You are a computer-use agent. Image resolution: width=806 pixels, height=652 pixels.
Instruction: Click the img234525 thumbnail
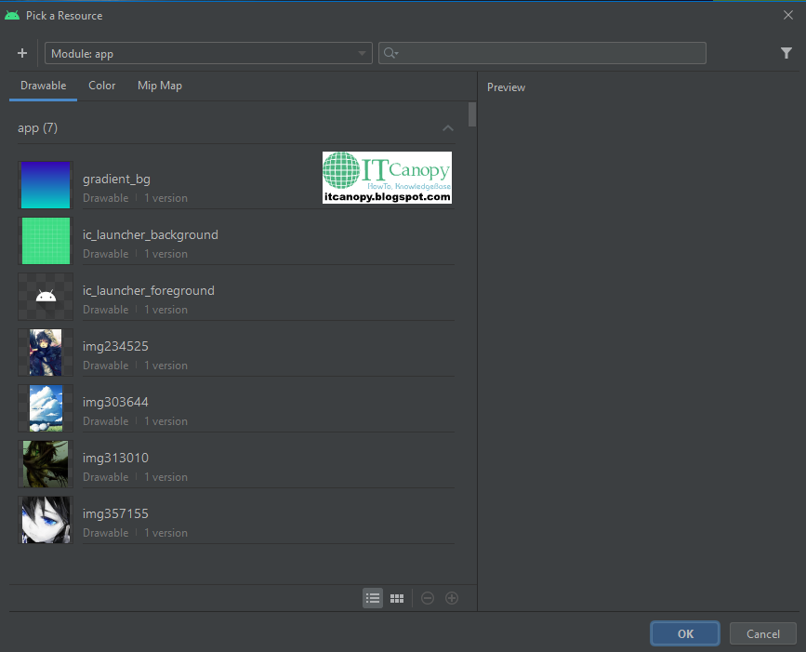(46, 353)
